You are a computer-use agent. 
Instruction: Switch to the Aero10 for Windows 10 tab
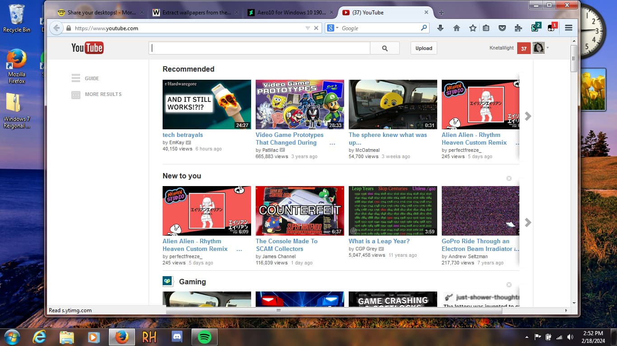286,13
